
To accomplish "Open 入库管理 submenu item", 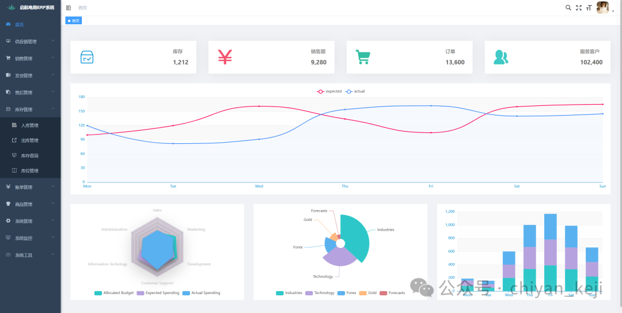I will click(30, 125).
